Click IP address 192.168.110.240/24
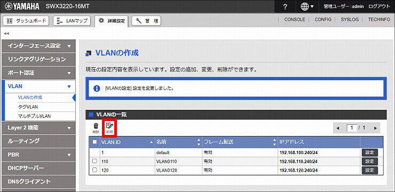395x192 pixels. pos(298,161)
